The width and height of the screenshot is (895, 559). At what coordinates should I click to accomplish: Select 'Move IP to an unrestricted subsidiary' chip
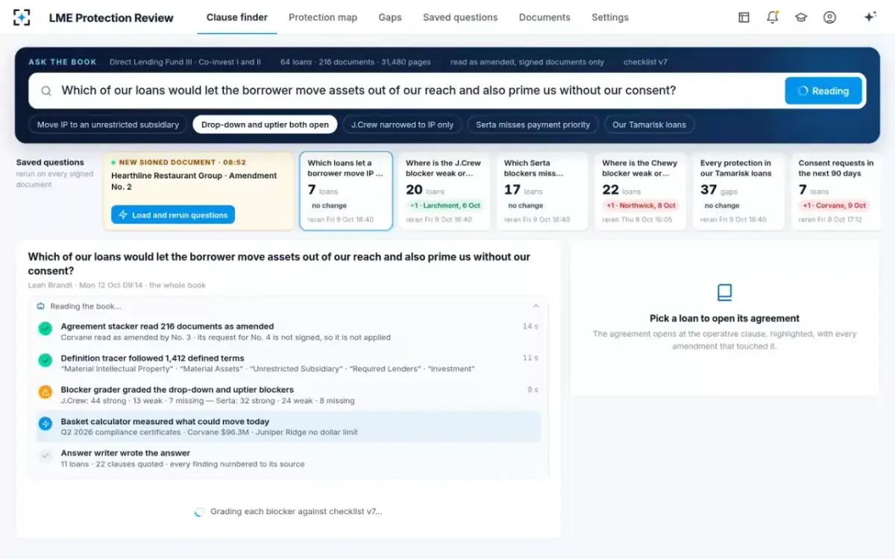click(108, 124)
